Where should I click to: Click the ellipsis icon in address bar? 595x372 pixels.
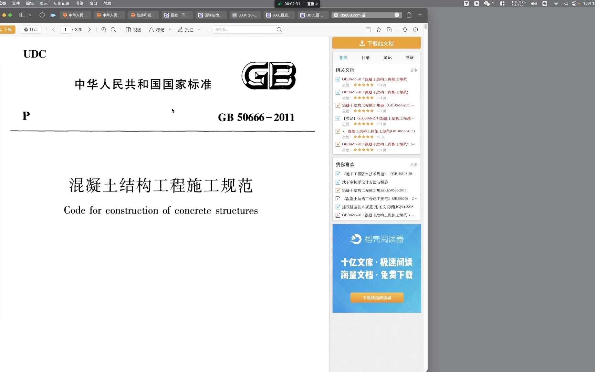(x=397, y=15)
